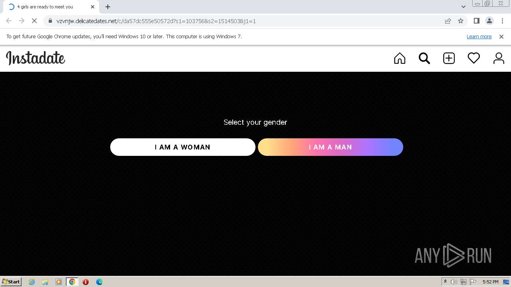The width and height of the screenshot is (511, 287).
Task: Bookmark this tab with star icon
Action: pyautogui.click(x=461, y=21)
